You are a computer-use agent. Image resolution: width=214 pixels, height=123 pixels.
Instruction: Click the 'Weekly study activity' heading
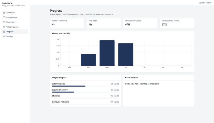(x=61, y=33)
